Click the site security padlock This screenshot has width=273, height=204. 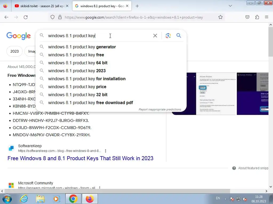coord(60,17)
